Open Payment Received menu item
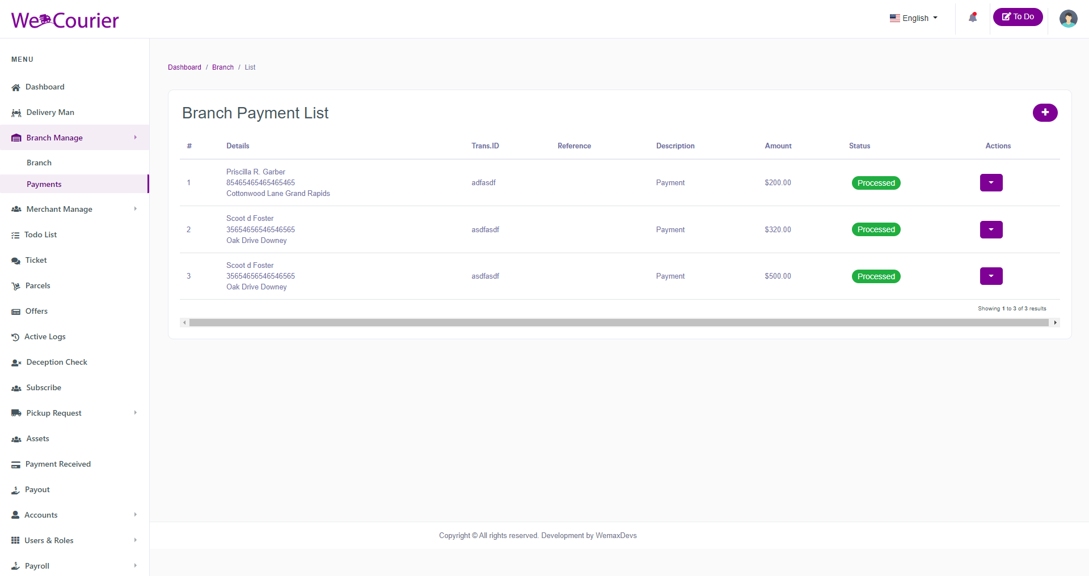 58,464
